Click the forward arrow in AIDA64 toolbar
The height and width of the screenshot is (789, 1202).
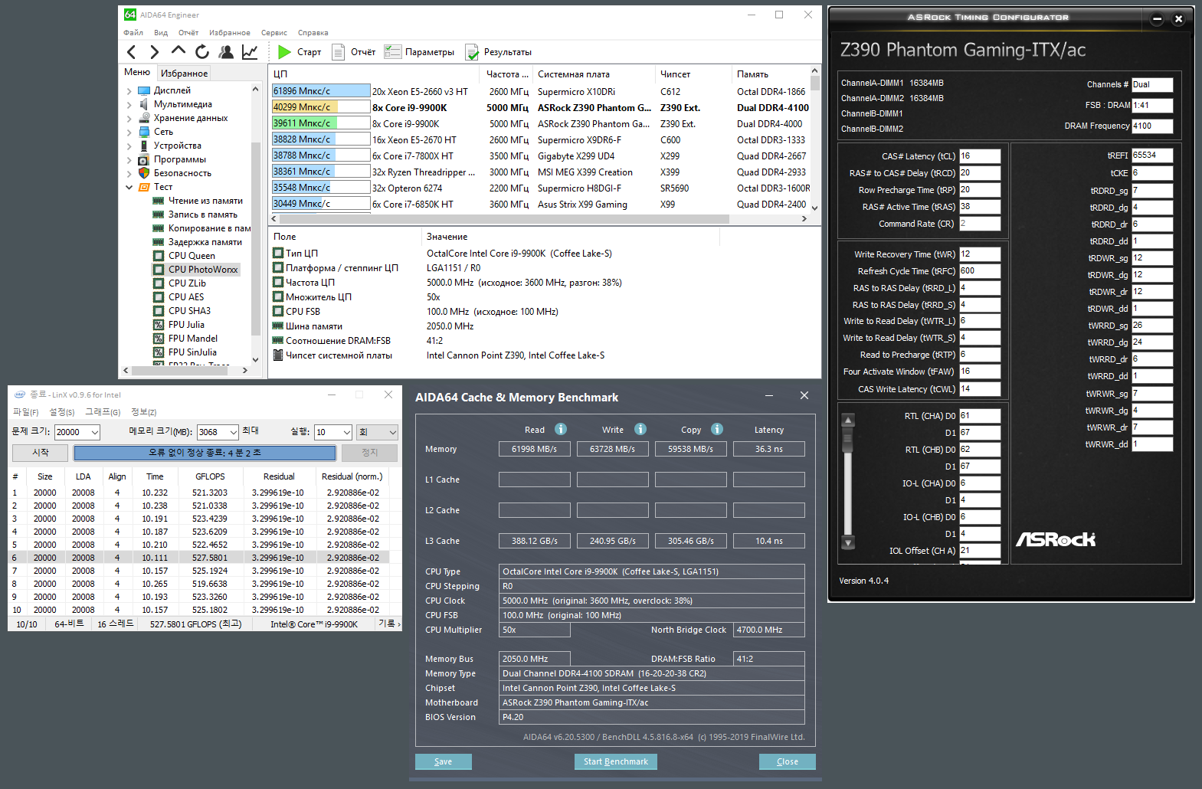[154, 52]
